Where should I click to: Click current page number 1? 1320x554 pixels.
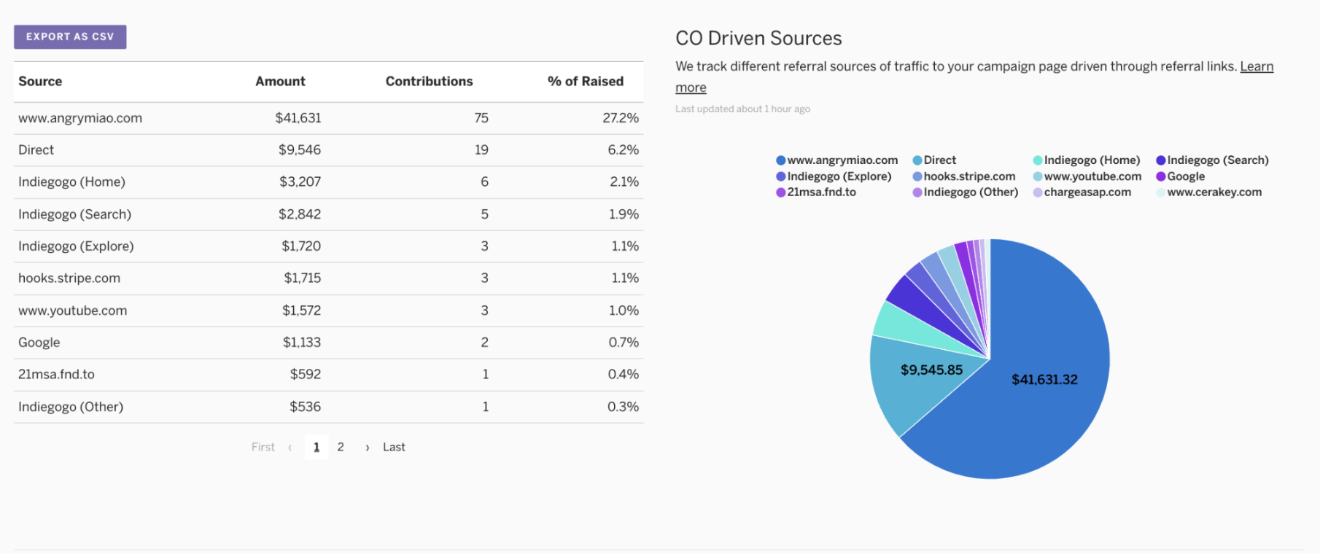[317, 447]
